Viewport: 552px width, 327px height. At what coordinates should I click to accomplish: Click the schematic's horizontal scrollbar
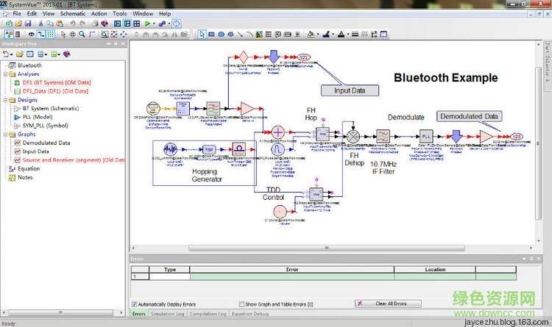tap(294, 248)
